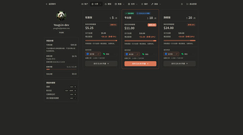This screenshot has width=243, height=135.
Task: Click the 返回聊天 back to chat link
Action: click(51, 4)
